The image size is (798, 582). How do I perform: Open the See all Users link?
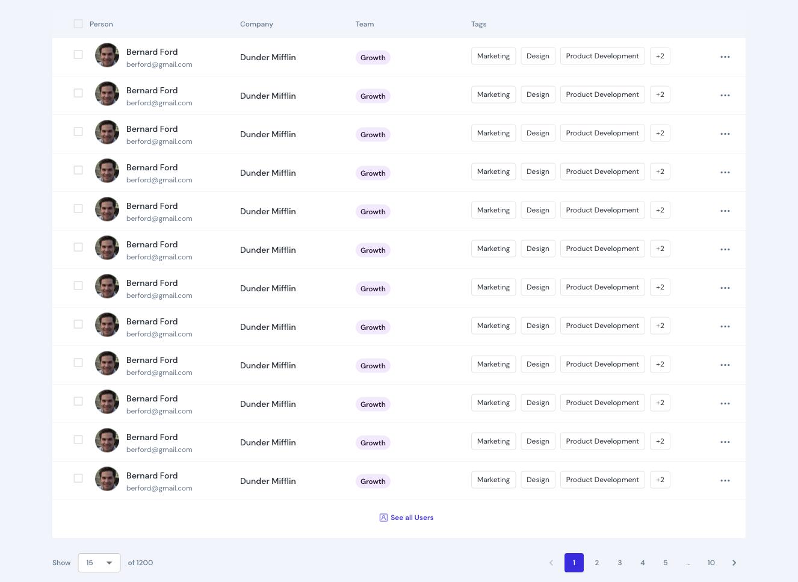click(412, 518)
